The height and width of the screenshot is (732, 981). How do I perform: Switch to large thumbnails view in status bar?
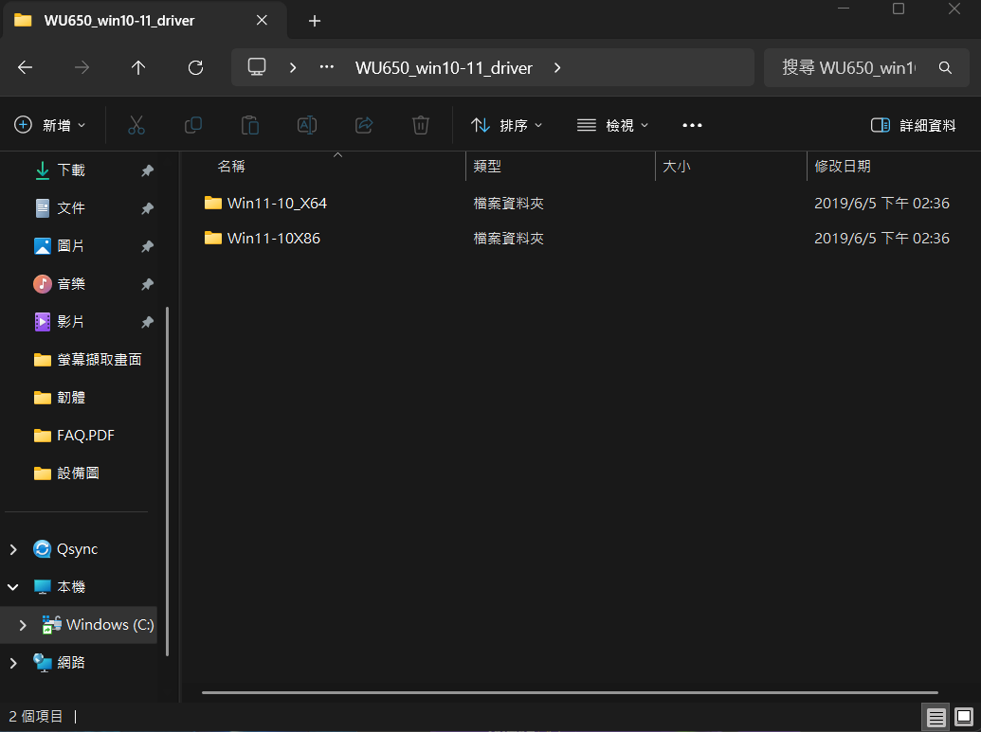[963, 717]
